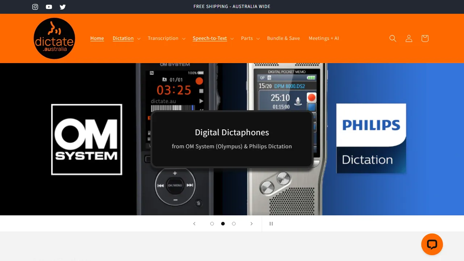Open the shopping cart icon
464x261 pixels.
(x=424, y=38)
